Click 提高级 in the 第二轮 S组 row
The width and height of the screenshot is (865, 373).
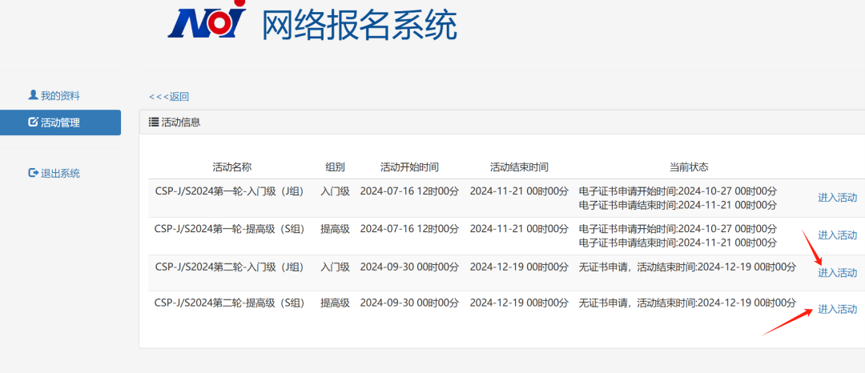coord(335,303)
